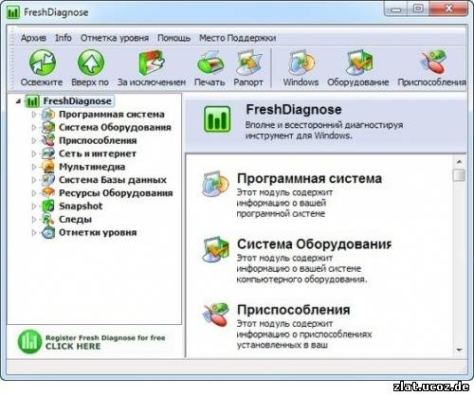
Task: Expand the Мультимедиа tree node
Action: tap(34, 167)
